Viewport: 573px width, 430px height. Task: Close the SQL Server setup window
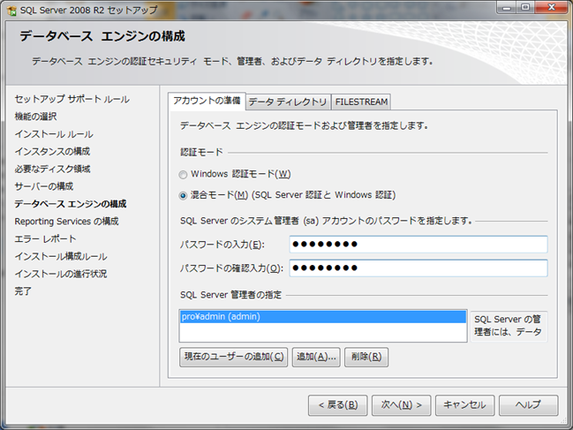(551, 8)
